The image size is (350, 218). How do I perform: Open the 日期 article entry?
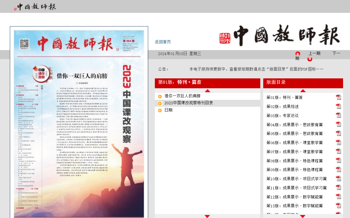168,110
